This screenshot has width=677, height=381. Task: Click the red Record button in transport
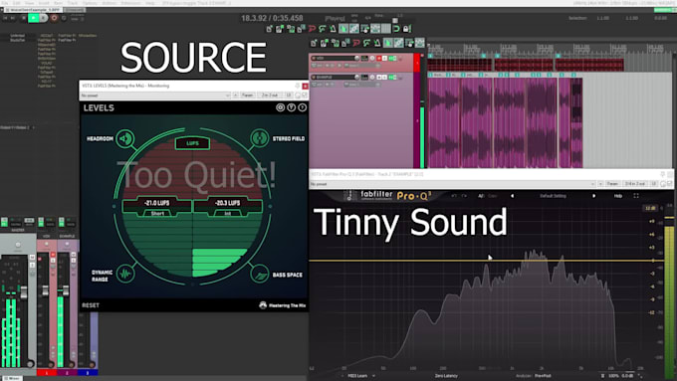pyautogui.click(x=54, y=18)
